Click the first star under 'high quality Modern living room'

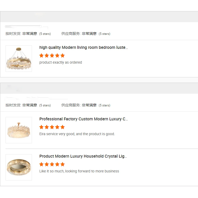(41, 55)
